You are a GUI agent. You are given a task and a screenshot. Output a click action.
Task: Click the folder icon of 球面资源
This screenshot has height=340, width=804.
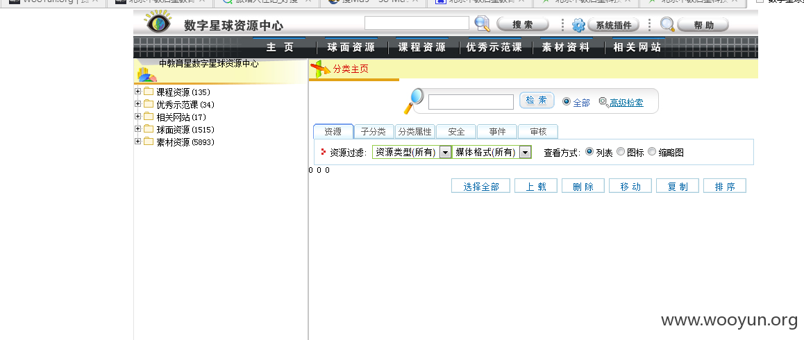click(149, 129)
